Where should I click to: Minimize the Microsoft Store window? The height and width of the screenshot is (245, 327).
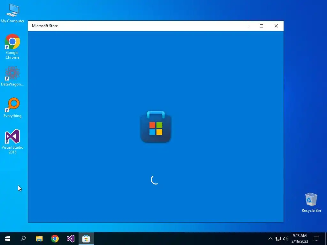[247, 26]
